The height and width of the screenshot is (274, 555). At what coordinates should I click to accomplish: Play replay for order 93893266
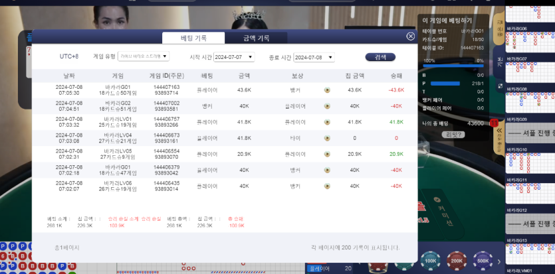click(327, 122)
